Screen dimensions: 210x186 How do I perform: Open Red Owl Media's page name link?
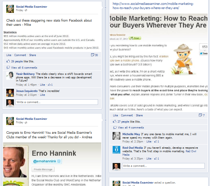[132, 148]
